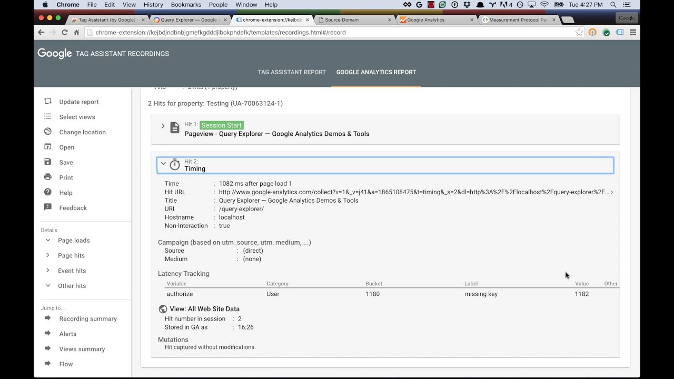Click the Views summary jump link
674x379 pixels.
pos(82,349)
